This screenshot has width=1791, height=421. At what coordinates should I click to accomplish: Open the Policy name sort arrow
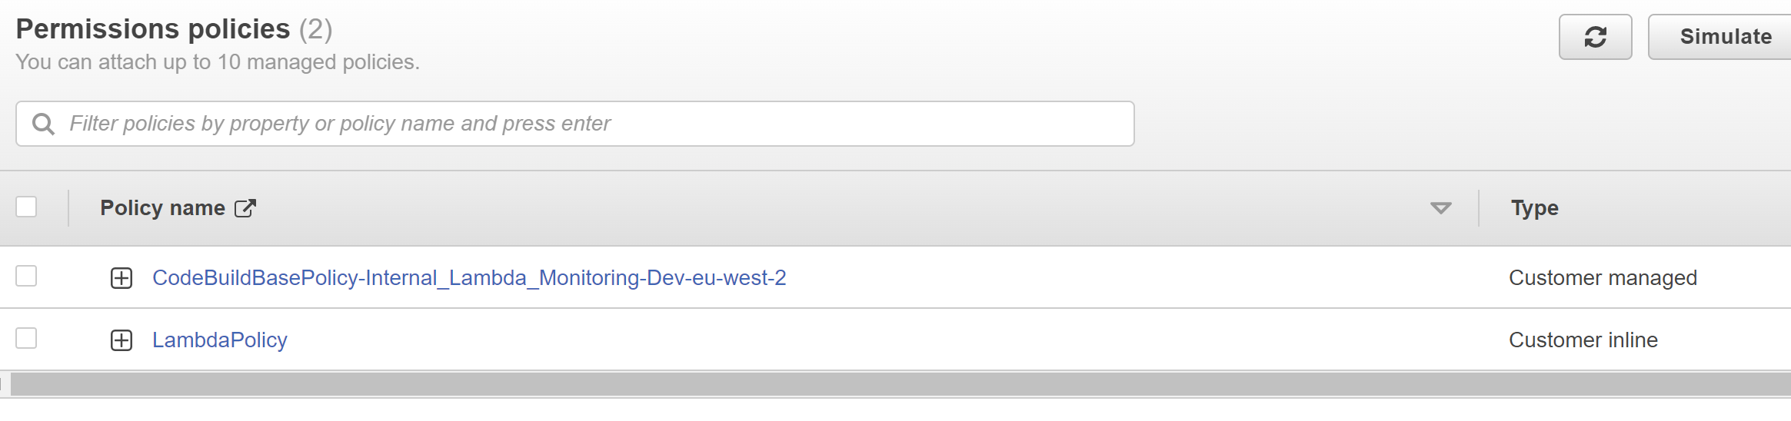(1440, 208)
